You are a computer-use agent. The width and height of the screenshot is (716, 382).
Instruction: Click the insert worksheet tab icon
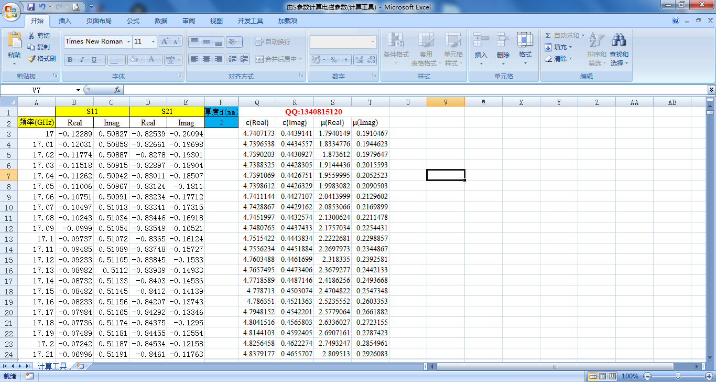pos(80,366)
